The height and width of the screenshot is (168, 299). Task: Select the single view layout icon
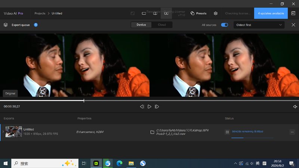point(144,13)
